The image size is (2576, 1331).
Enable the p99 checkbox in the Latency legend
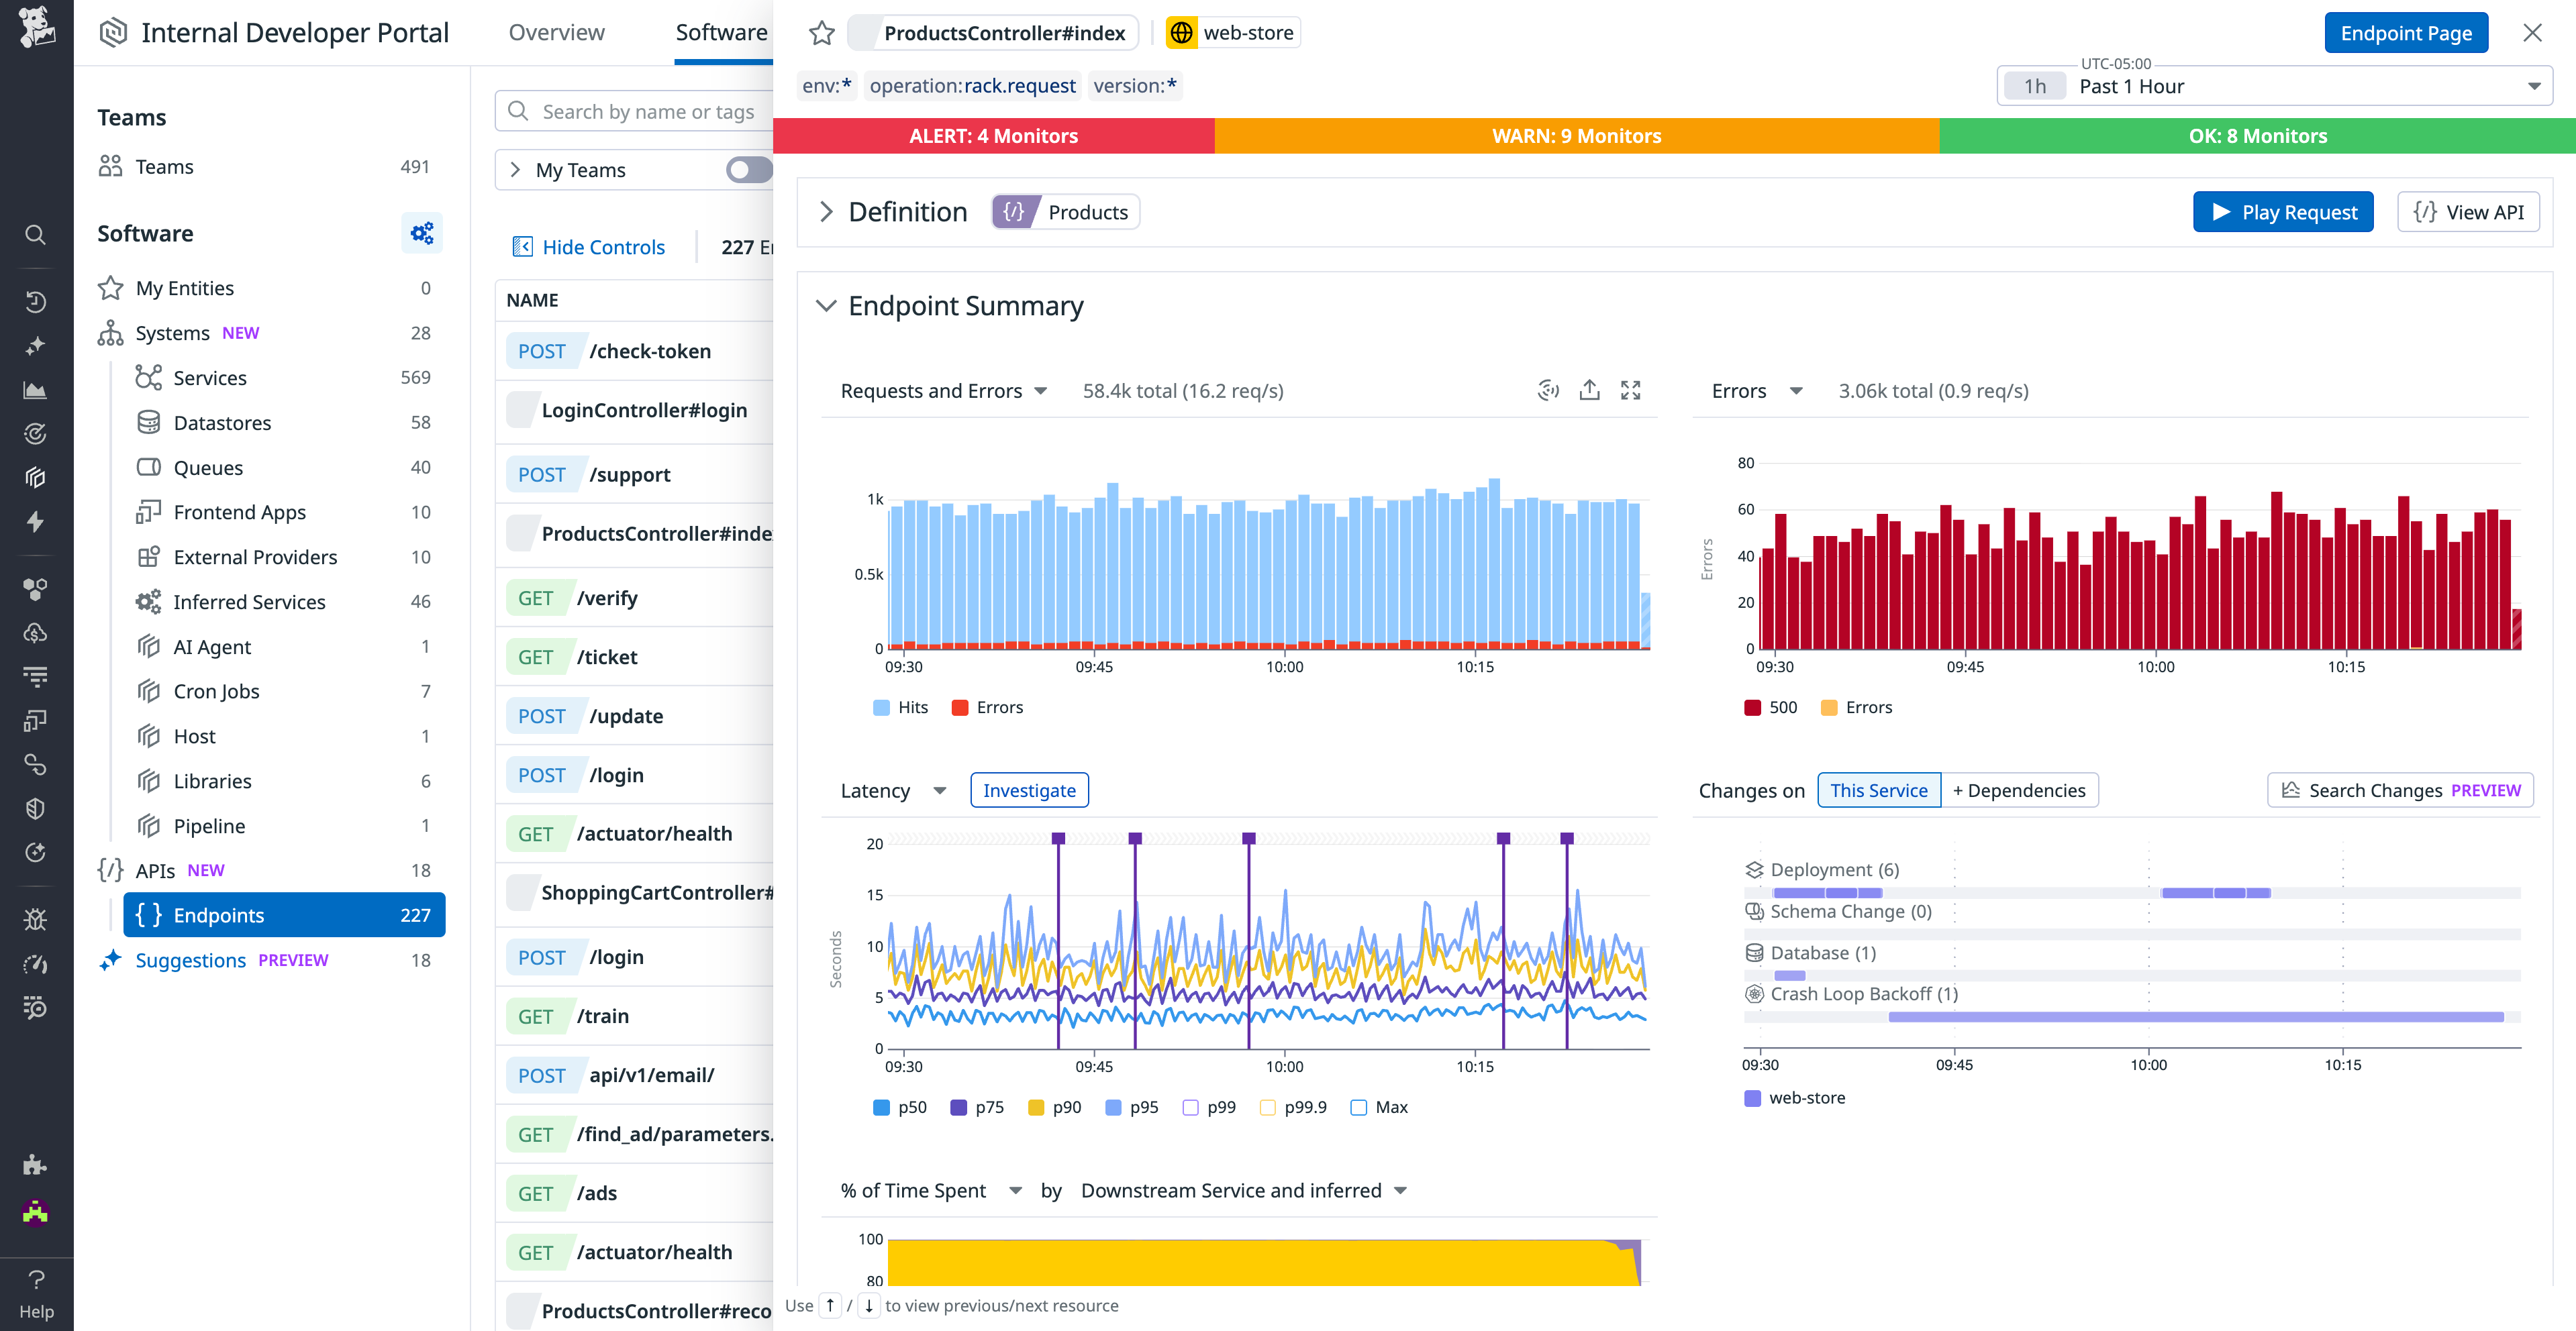pos(1191,1107)
